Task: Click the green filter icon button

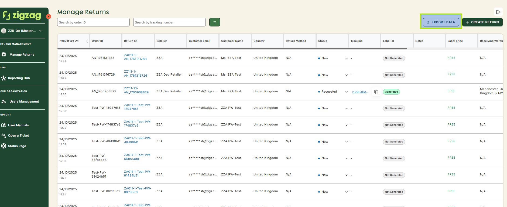Action: (214, 22)
